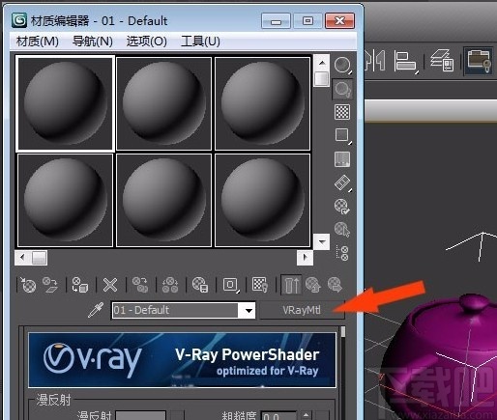The image size is (497, 420).
Task: Click the Go to Parent icon
Action: 313,285
